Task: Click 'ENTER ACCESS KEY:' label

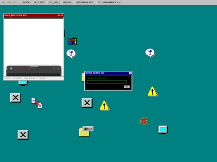Action: coord(97,78)
